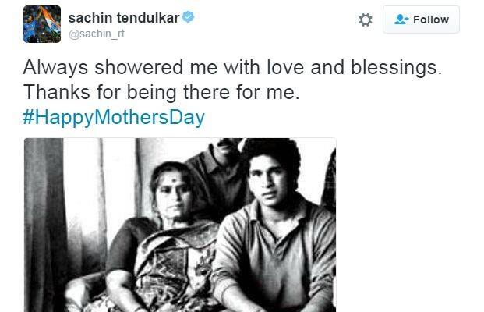Image resolution: width=484 pixels, height=312 pixels.
Task: Click the blue verified badge checkmark
Action: (188, 16)
